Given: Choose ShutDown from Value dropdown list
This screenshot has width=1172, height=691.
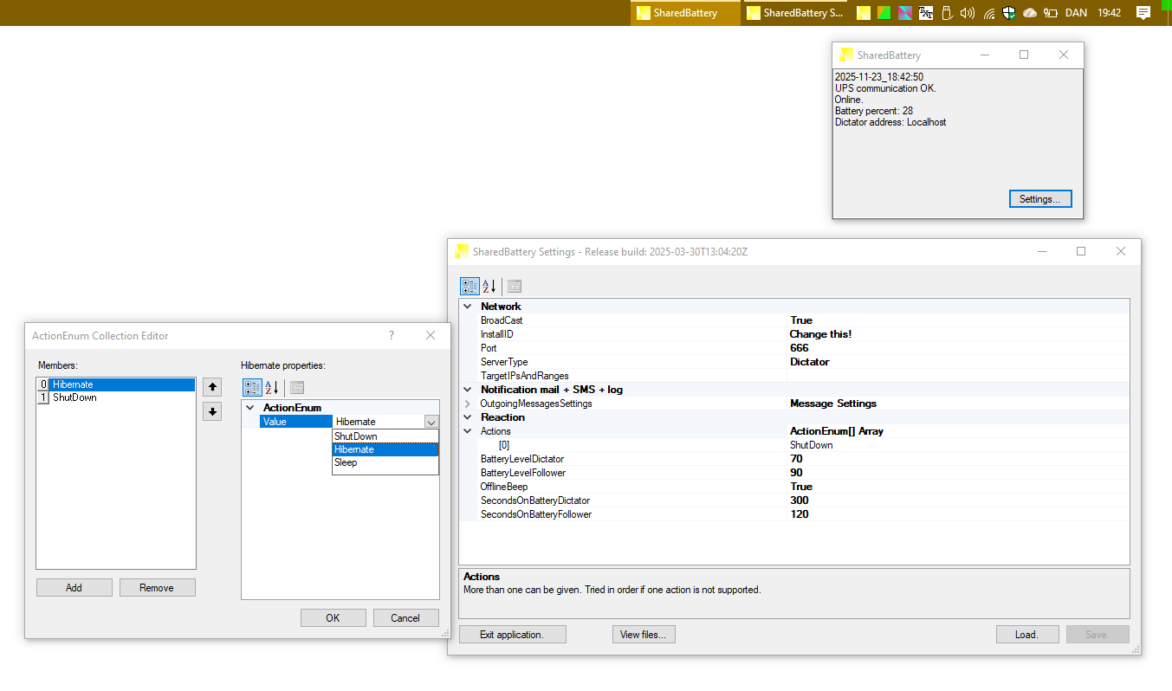Looking at the screenshot, I should pyautogui.click(x=385, y=436).
